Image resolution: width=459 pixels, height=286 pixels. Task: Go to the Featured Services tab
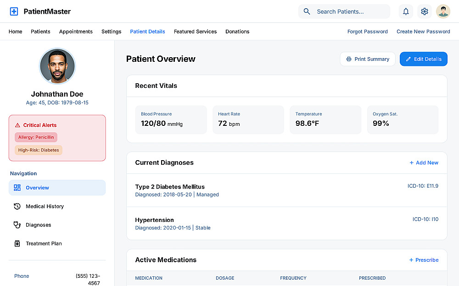coord(195,32)
